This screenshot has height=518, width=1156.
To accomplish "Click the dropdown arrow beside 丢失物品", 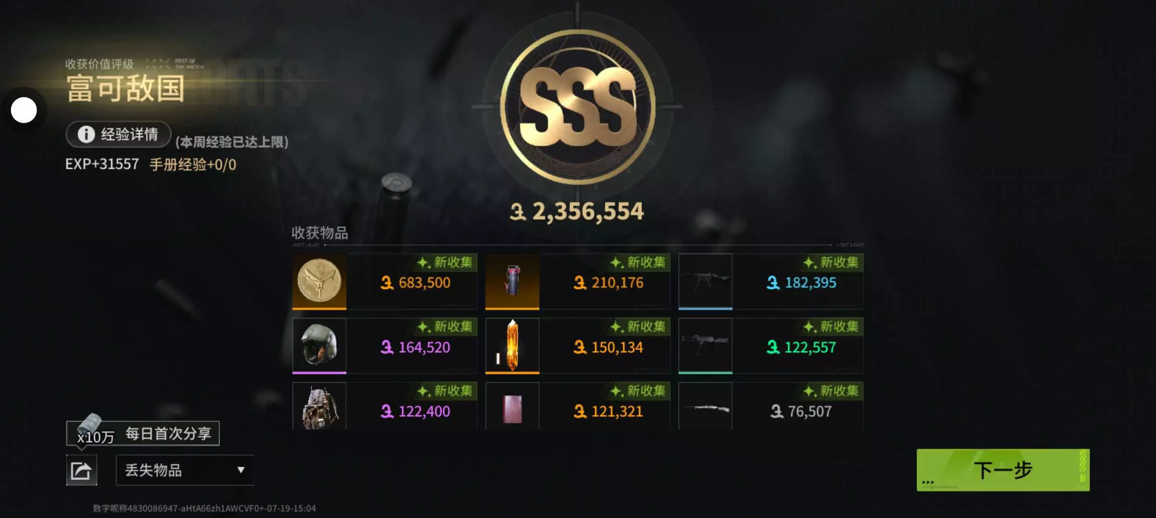I will point(241,470).
